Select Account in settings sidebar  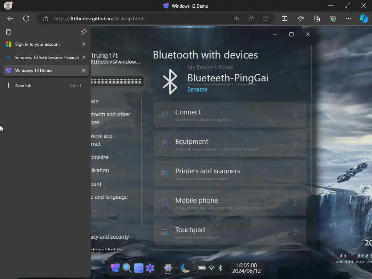point(96,183)
